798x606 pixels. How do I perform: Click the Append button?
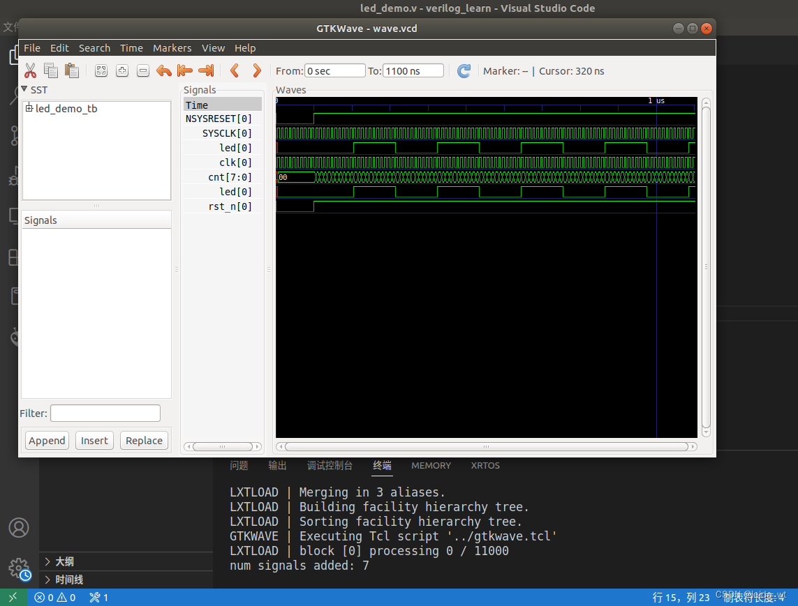[x=47, y=440]
